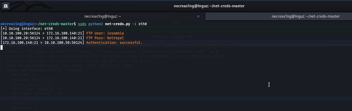
Task: Click the blinking terminal cursor block
Action: tap(2, 47)
